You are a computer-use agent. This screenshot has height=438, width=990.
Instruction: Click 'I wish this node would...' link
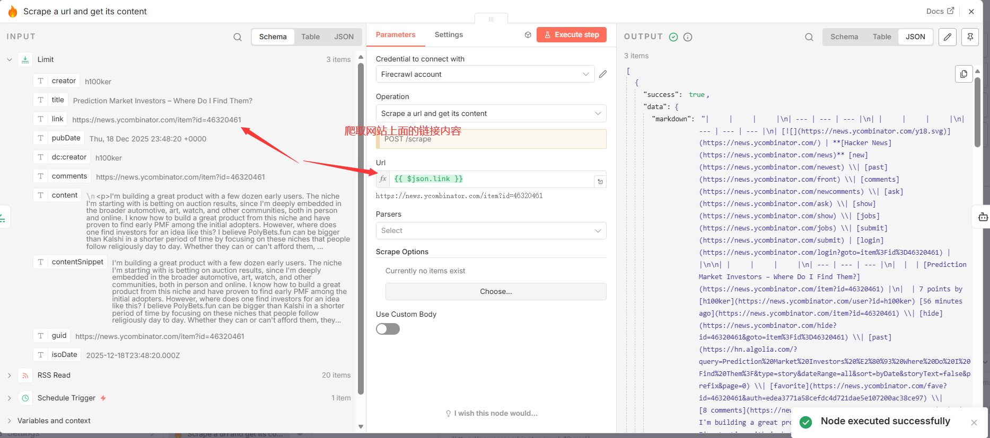(x=491, y=413)
